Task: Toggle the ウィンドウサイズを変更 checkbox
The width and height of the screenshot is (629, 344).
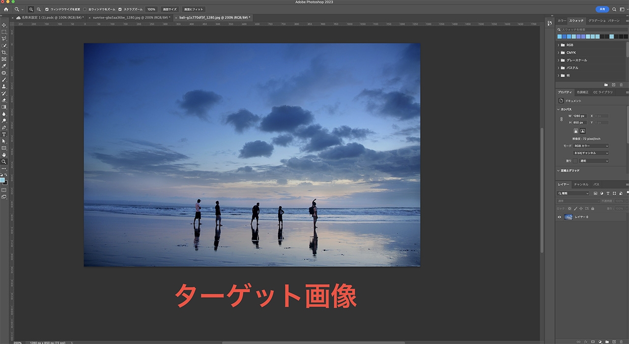Action: (x=47, y=9)
